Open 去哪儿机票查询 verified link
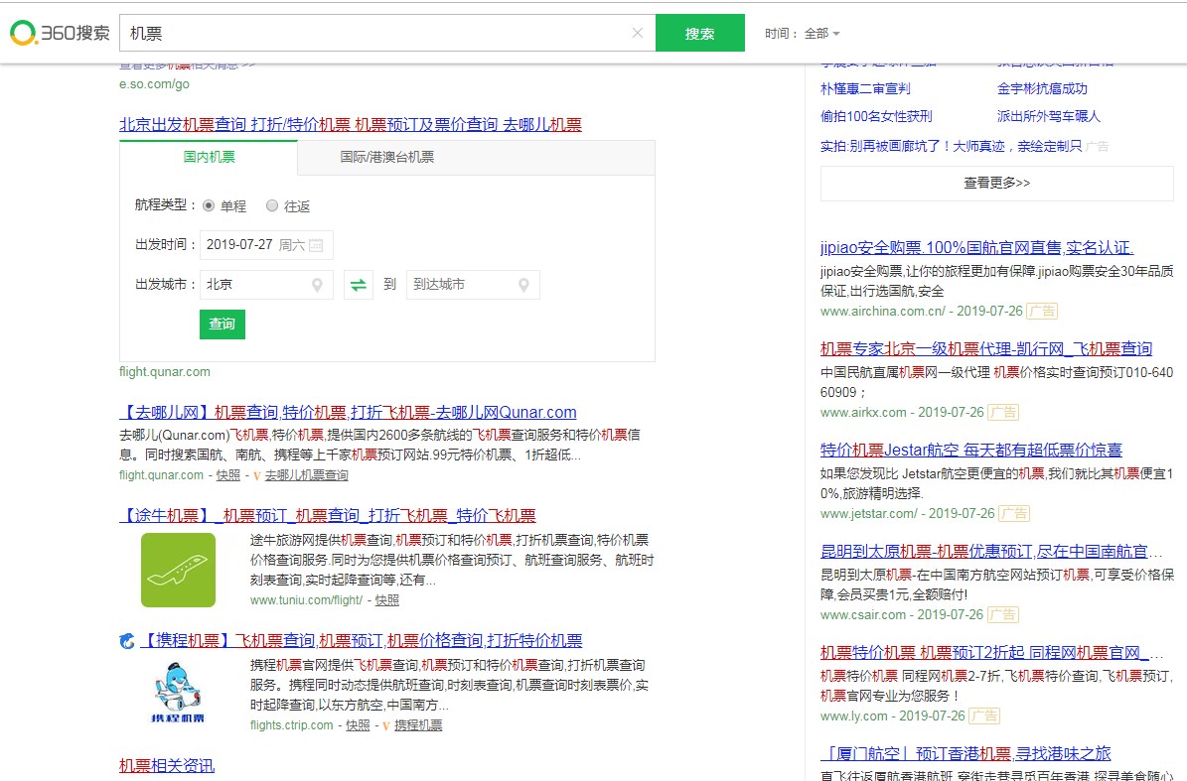 307,475
